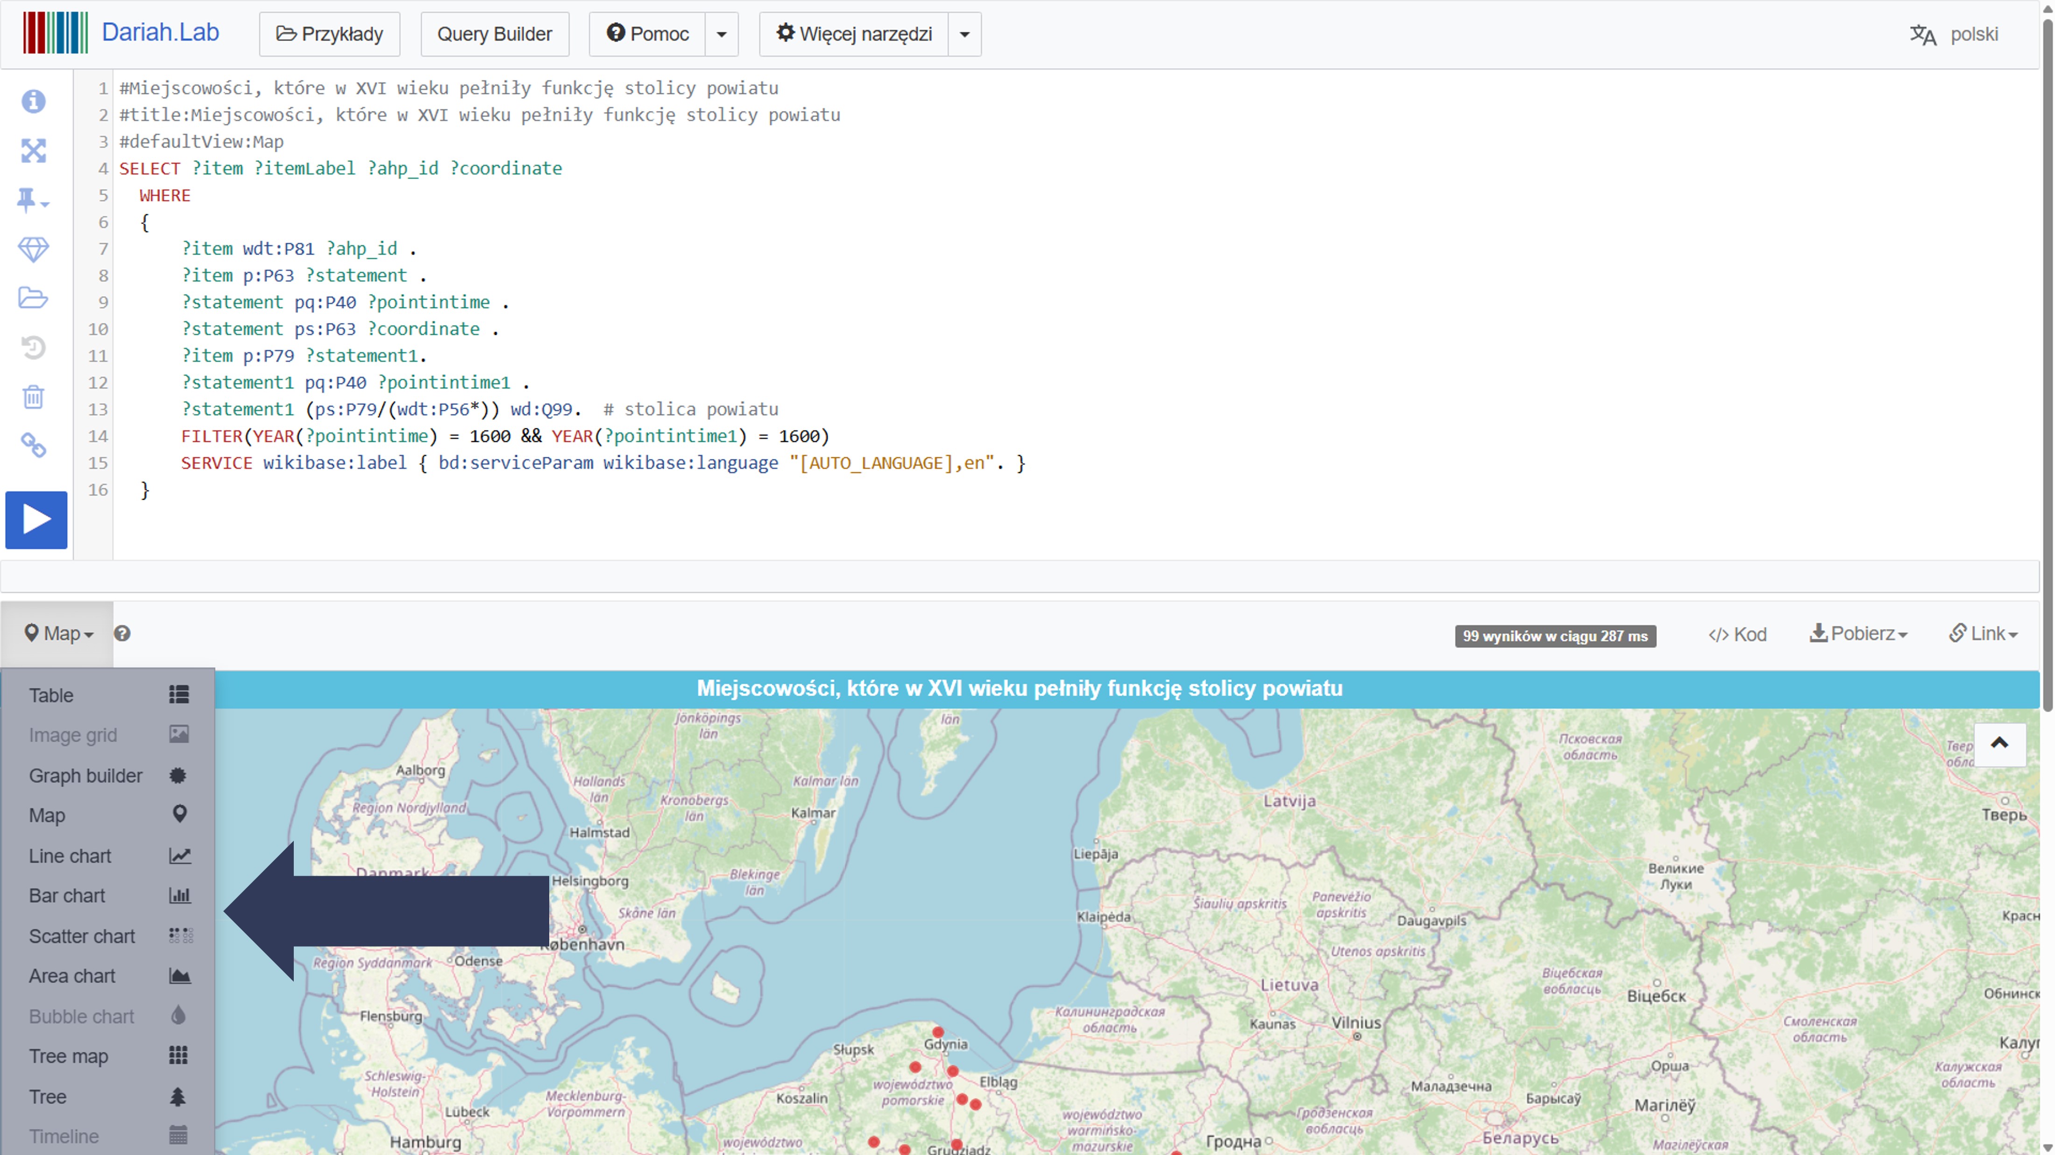
Task: Toggle fullscreen editor with arrows icon
Action: click(x=34, y=151)
